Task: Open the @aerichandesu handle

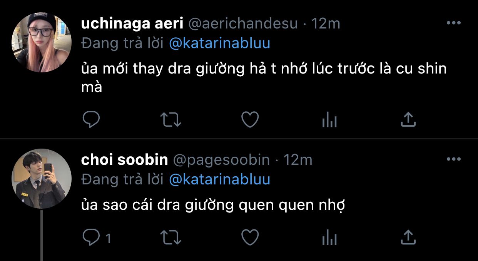Action: [x=242, y=23]
